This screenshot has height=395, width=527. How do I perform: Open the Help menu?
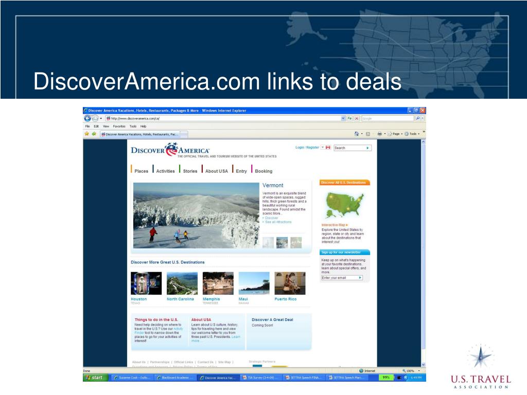[143, 127]
